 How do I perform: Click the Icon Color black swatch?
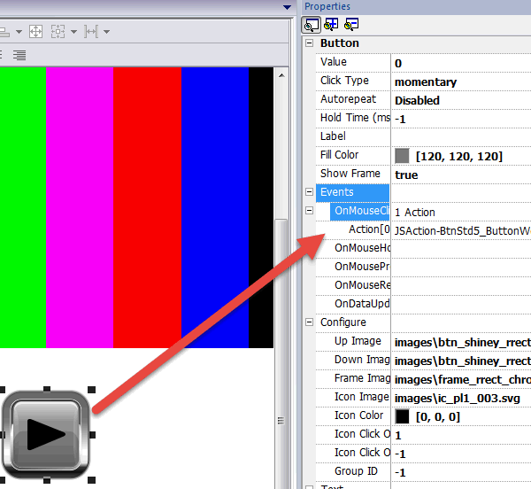[x=402, y=416]
